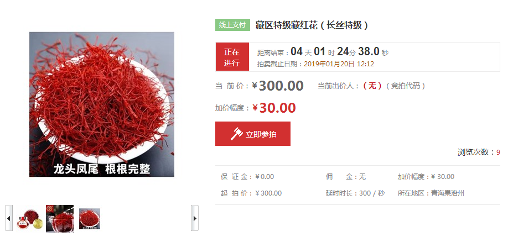Screen dimensions: 508x237
Task: Click the right thumbnail carousel arrow
Action: click(195, 218)
